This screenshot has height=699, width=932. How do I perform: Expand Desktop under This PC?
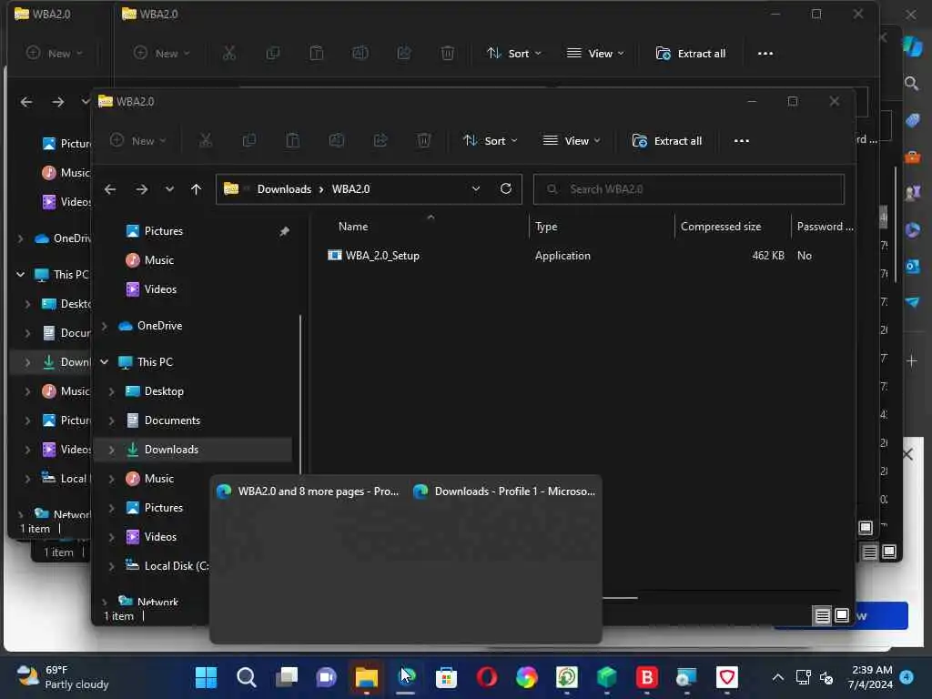point(112,391)
